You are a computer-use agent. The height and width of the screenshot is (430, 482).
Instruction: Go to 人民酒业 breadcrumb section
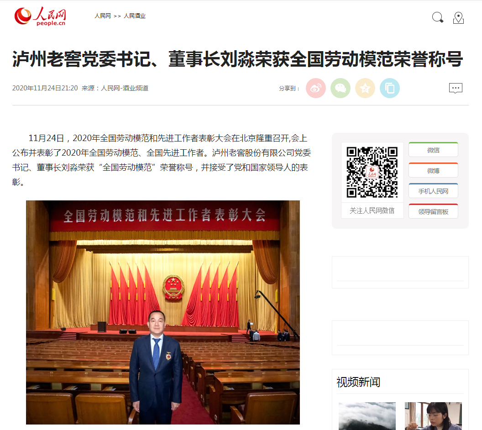click(x=134, y=16)
